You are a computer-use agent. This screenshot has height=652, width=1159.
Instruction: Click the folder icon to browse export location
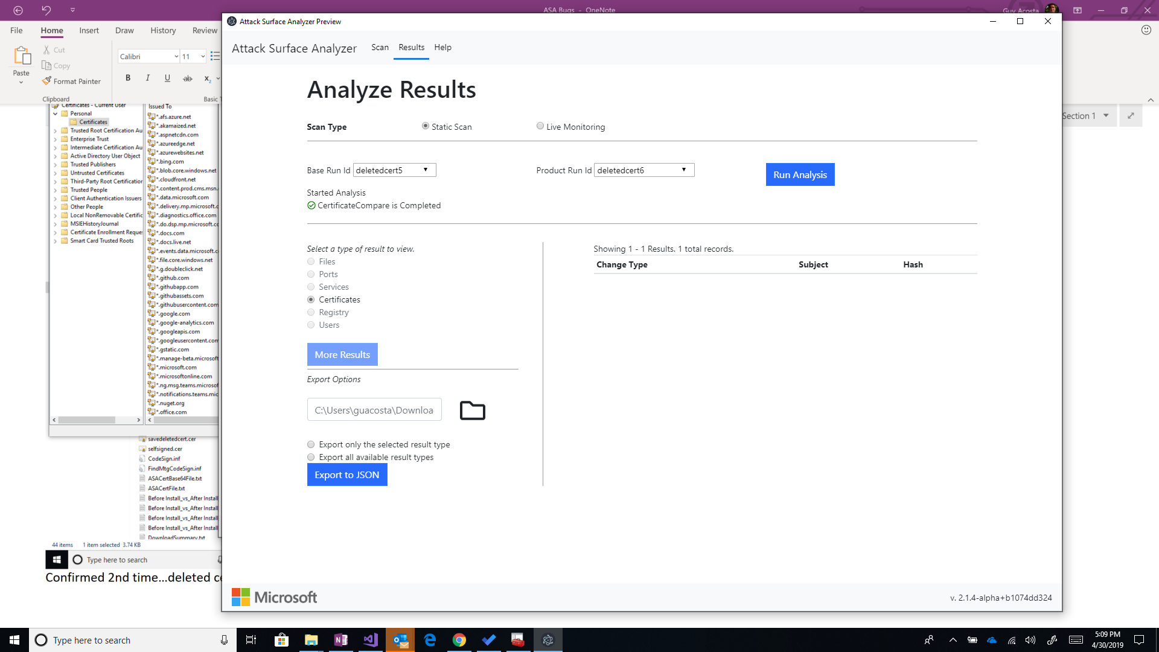coord(472,410)
